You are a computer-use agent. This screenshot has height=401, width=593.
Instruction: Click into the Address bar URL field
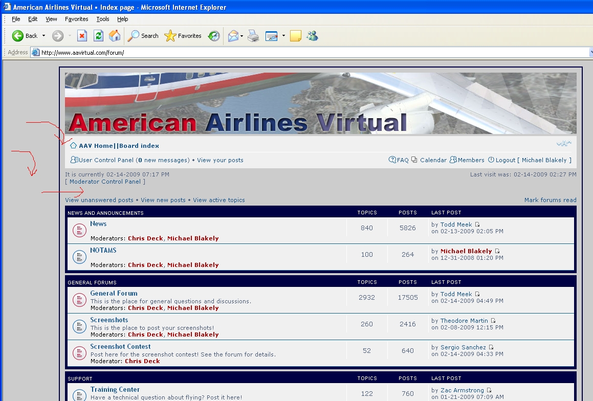point(310,53)
